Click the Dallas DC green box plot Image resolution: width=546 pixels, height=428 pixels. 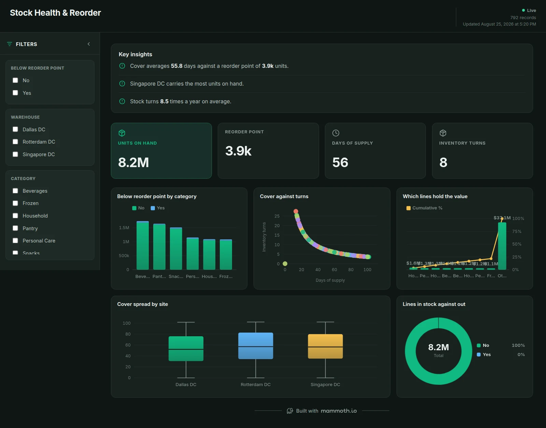186,349
